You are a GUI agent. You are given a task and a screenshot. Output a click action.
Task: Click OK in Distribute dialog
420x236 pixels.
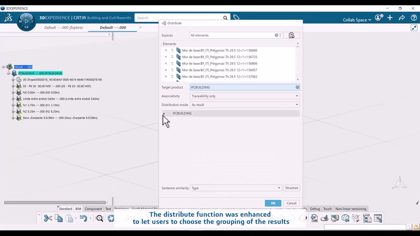coord(273,203)
